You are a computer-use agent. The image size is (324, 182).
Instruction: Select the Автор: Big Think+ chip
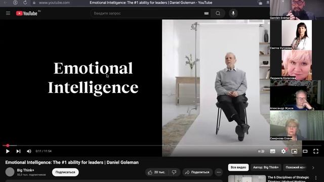click(266, 167)
